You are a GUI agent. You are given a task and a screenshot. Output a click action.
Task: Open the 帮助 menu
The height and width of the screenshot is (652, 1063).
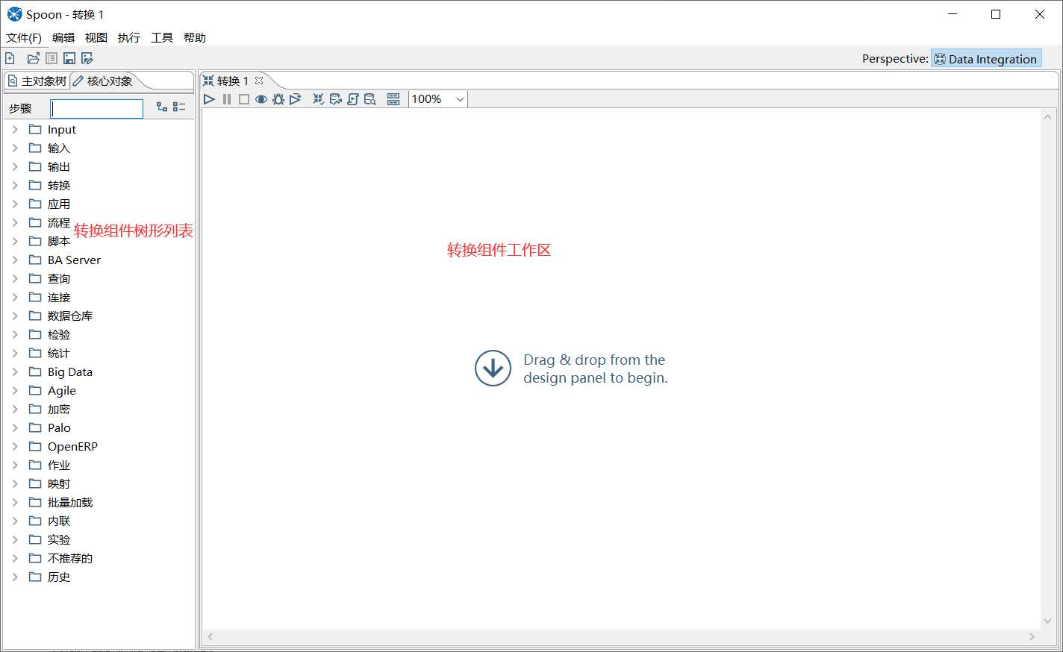coord(195,37)
